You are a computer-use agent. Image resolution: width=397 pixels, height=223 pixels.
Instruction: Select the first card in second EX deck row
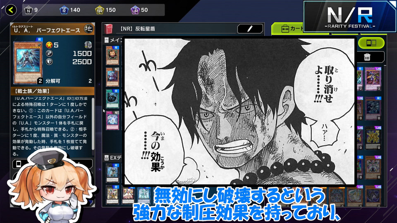click(112, 195)
